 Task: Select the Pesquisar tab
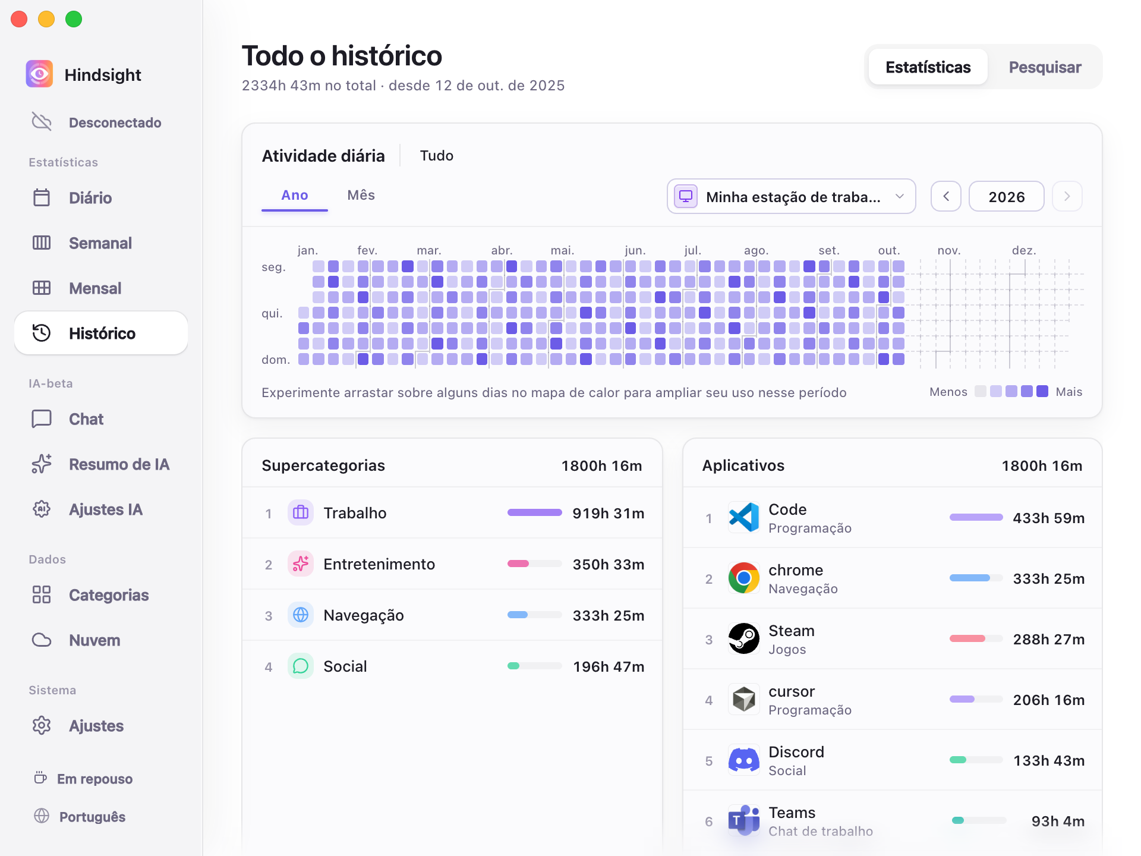(x=1045, y=67)
